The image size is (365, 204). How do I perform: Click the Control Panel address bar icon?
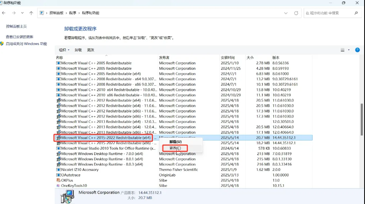[x=42, y=13]
